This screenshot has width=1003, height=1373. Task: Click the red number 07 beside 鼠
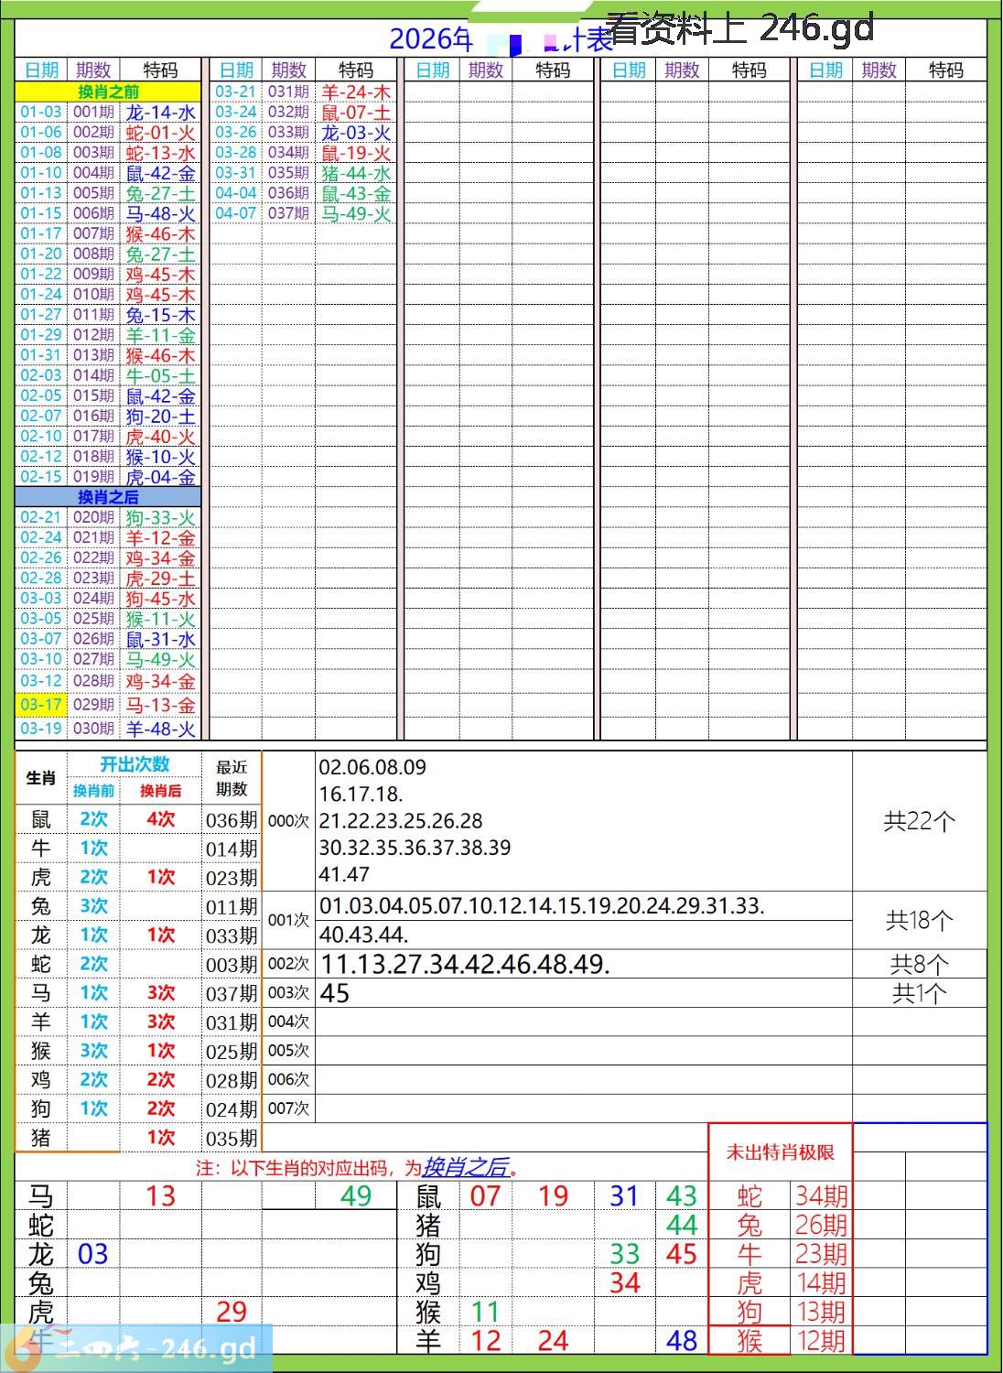[485, 1195]
